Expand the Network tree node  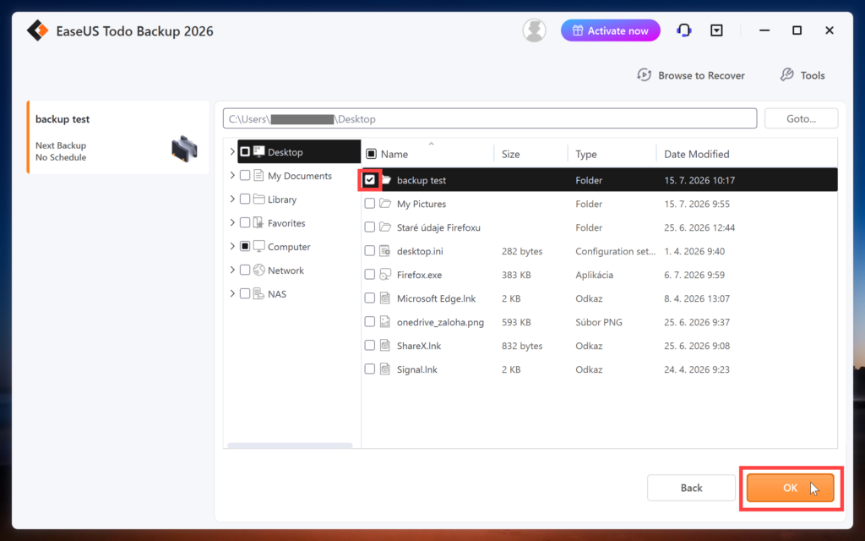click(x=232, y=270)
